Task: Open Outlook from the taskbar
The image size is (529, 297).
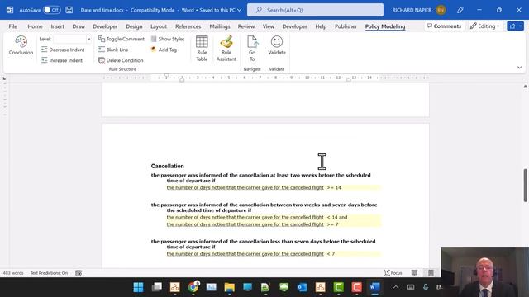Action: click(302, 287)
